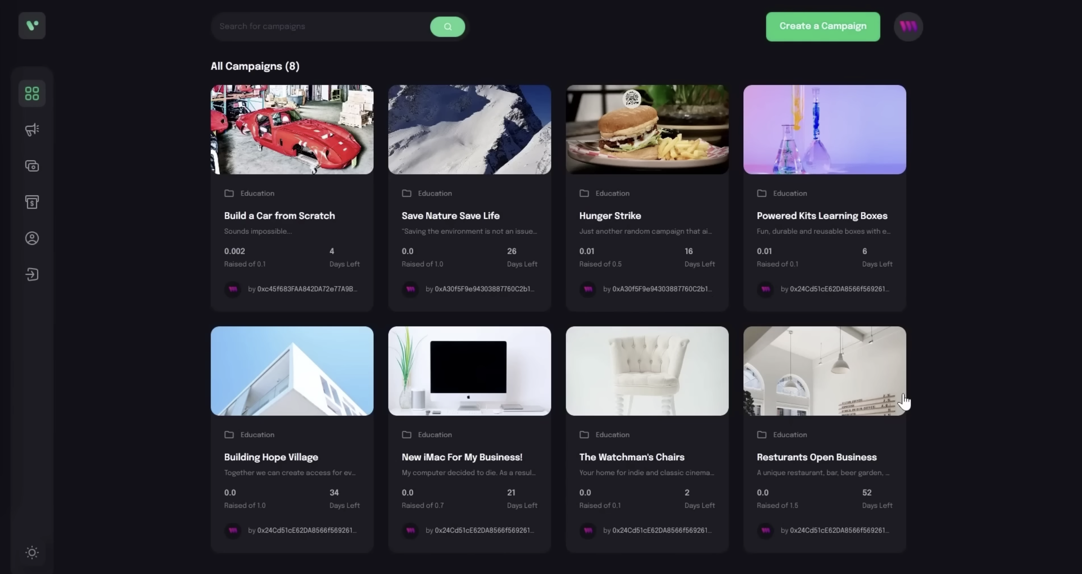Open the Building Hope Village campaign image
The image size is (1082, 574).
(292, 371)
